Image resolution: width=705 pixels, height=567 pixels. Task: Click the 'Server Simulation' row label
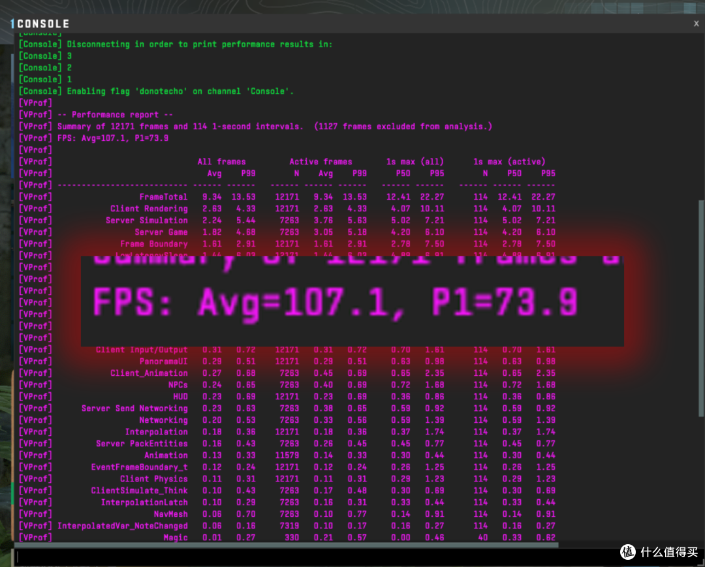coord(147,220)
